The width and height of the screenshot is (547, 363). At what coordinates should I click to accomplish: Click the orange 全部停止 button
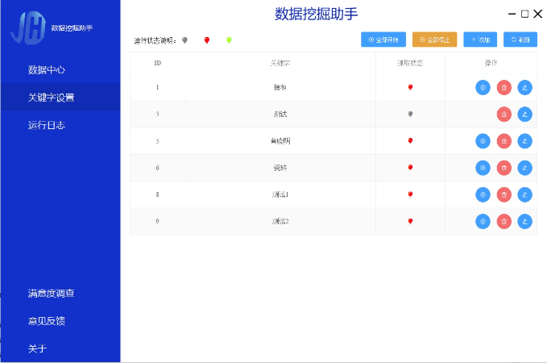[x=435, y=40]
